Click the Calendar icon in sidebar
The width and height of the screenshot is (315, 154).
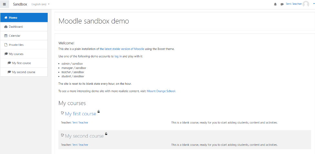(x=6, y=36)
